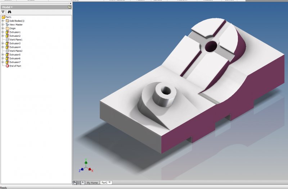This screenshot has height=189, width=288.
Task: Expand the Extrusion2 feature node
Action: point(3,36)
